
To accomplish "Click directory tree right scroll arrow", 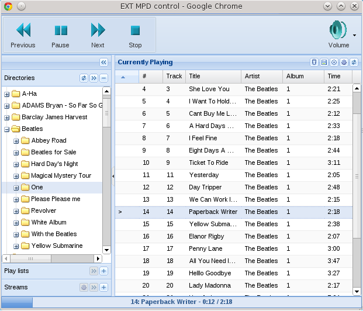I will (98, 258).
